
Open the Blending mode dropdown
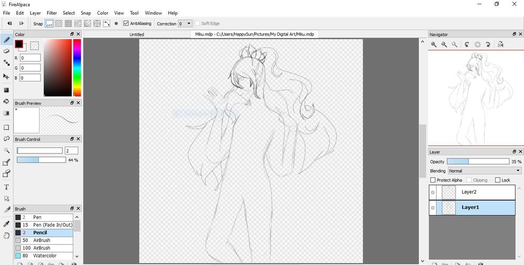(x=484, y=171)
